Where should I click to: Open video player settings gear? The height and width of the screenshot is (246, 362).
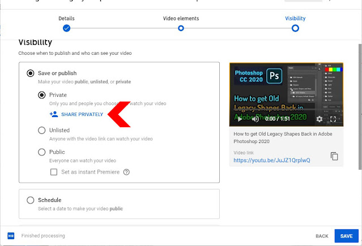(320, 119)
